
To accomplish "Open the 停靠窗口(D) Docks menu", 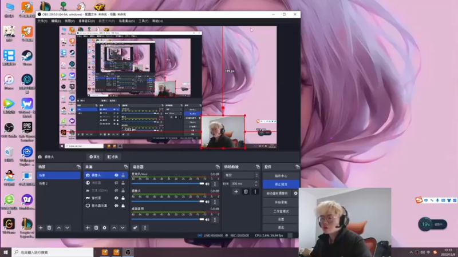I will point(87,21).
